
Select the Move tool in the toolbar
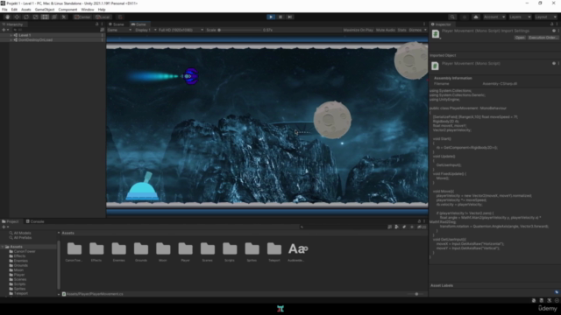17,17
